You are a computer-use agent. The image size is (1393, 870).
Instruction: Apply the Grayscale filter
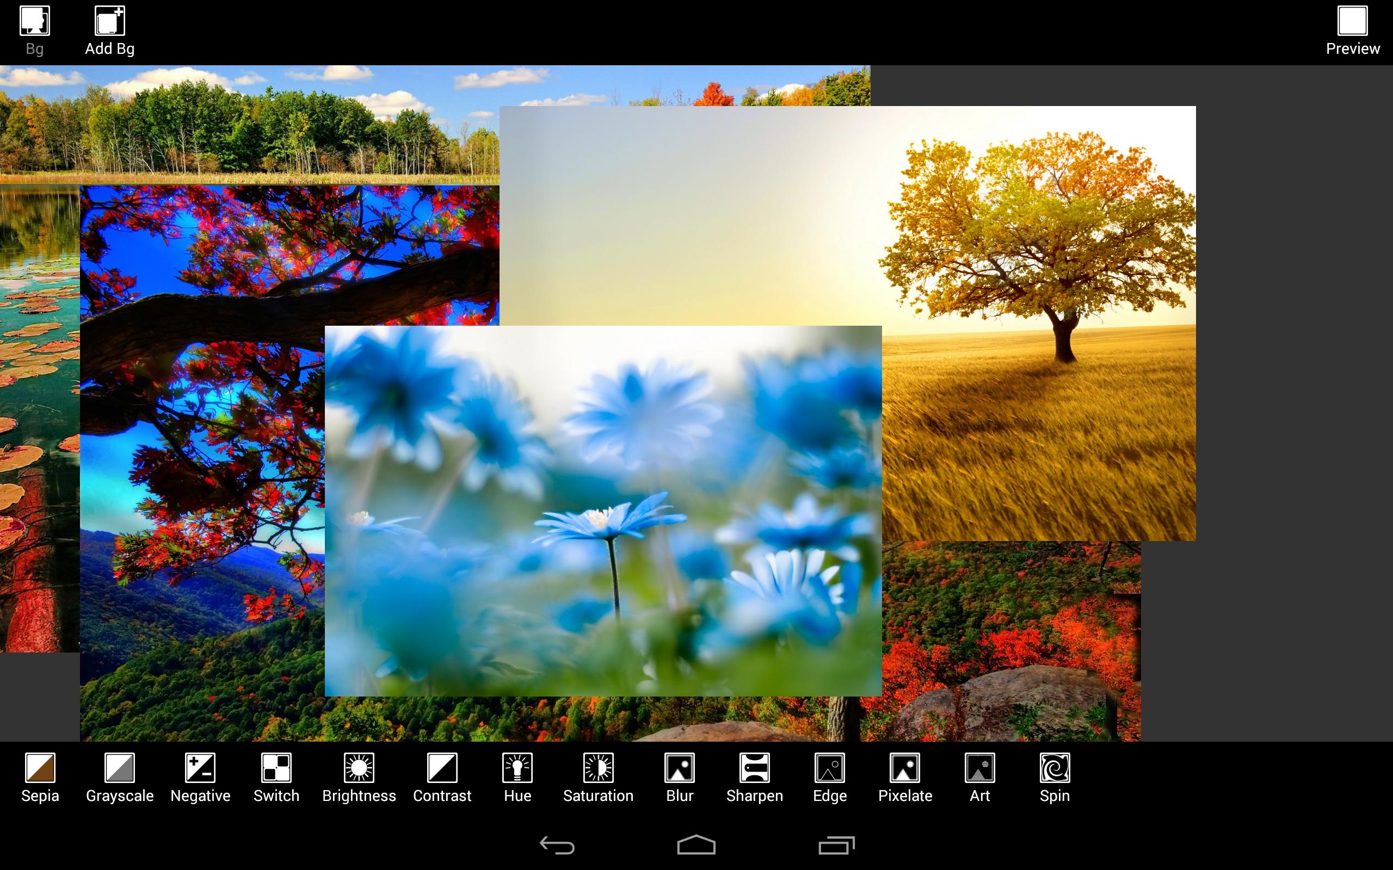click(120, 778)
